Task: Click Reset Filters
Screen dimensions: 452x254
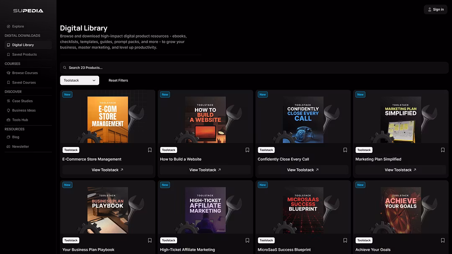Action: pyautogui.click(x=118, y=80)
